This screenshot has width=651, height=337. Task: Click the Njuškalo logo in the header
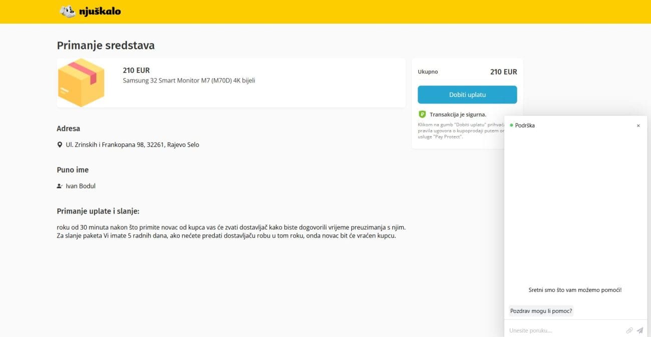(x=90, y=11)
